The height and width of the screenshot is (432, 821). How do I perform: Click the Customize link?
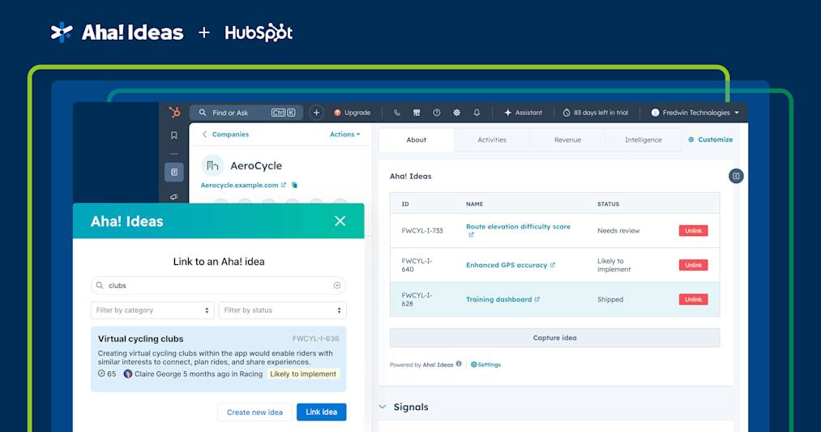point(710,139)
